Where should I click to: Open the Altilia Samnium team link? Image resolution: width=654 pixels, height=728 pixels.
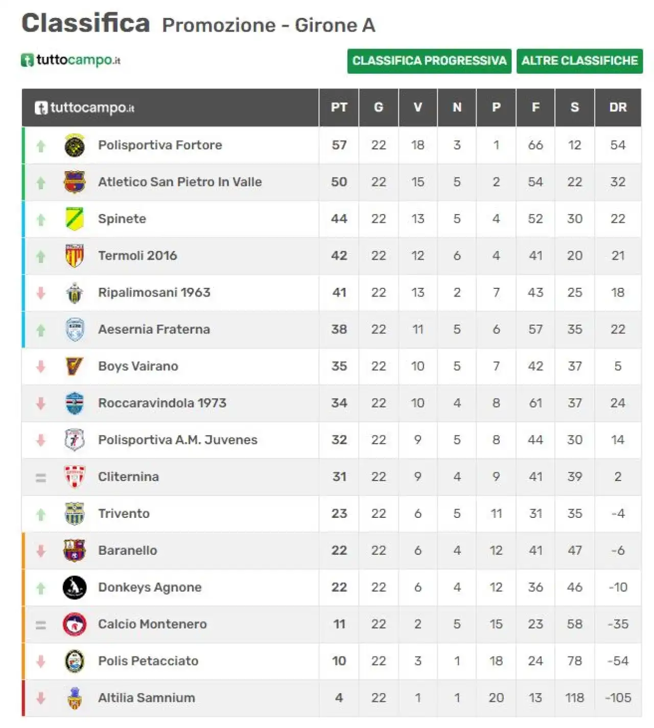click(147, 698)
